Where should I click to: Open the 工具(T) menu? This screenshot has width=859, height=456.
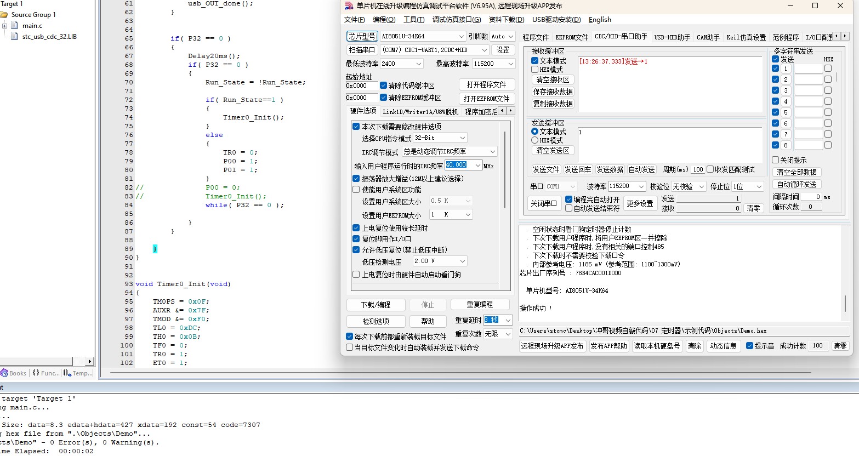[x=414, y=20]
